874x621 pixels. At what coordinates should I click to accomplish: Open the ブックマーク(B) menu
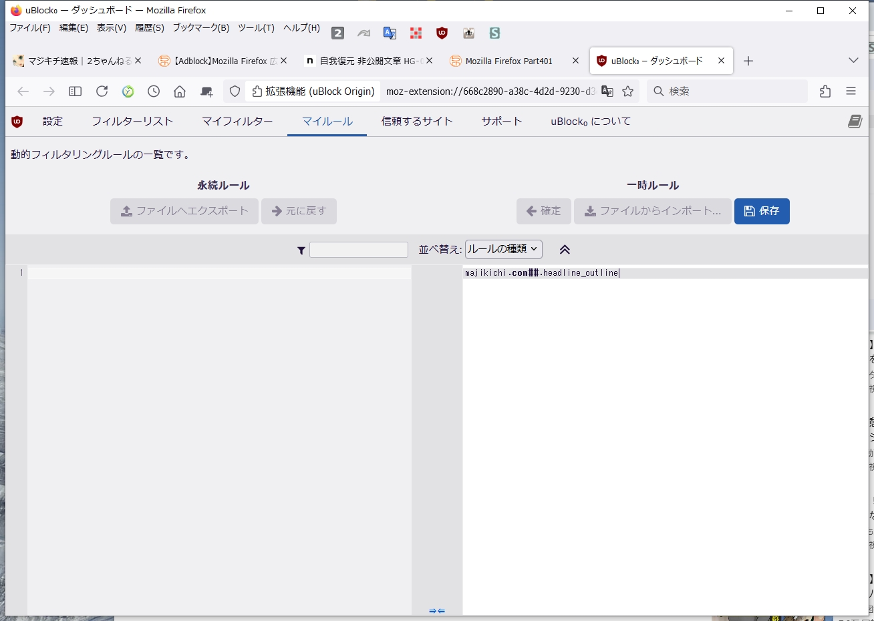(x=201, y=28)
